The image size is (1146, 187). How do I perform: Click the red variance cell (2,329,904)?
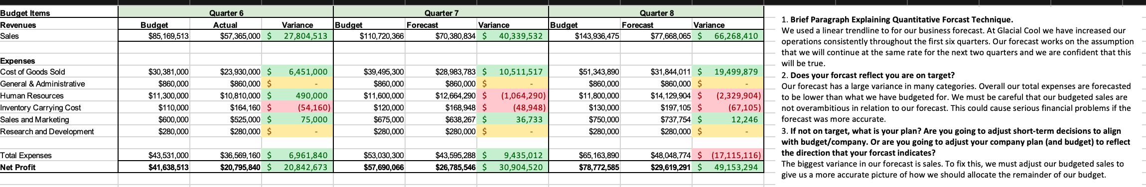[x=728, y=96]
